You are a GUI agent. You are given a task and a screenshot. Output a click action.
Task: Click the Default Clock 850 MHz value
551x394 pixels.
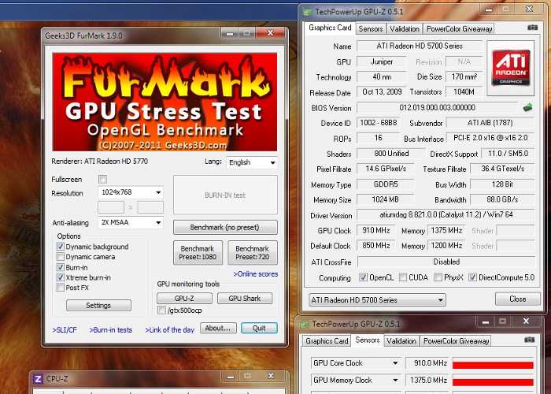point(375,246)
